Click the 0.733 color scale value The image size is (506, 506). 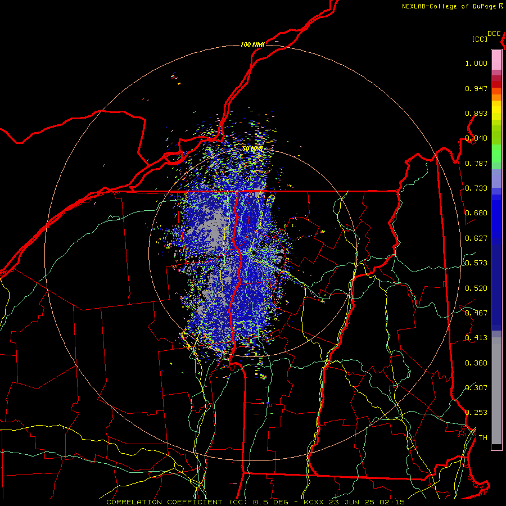pyautogui.click(x=476, y=188)
